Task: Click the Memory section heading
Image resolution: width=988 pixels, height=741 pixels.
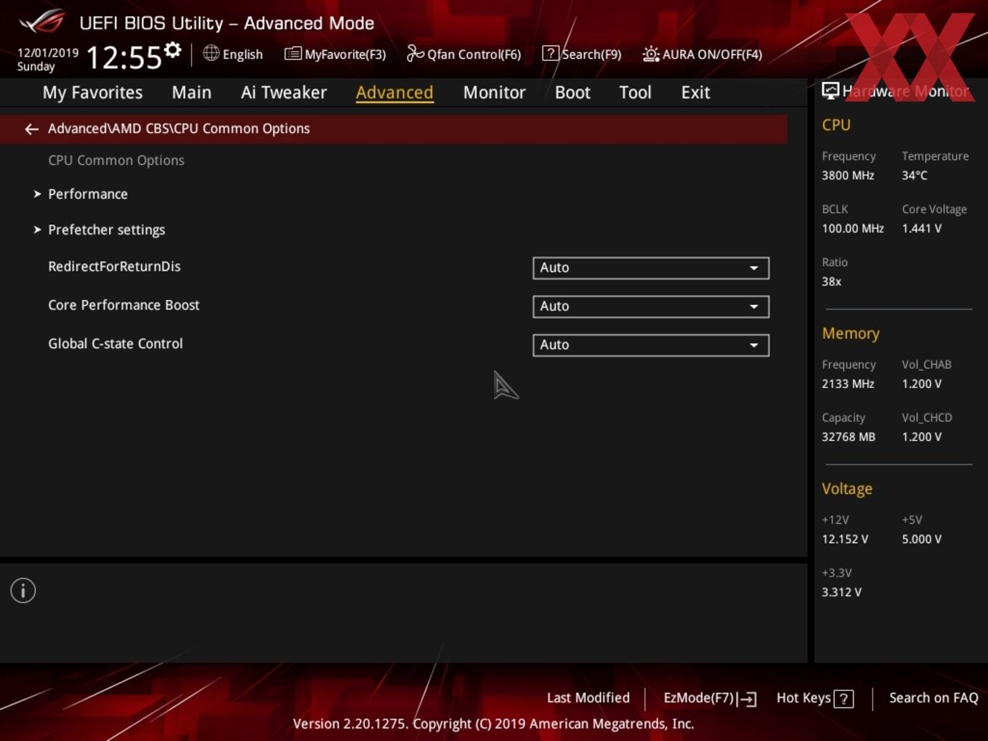Action: pyautogui.click(x=851, y=333)
